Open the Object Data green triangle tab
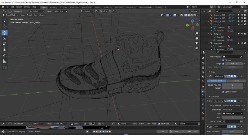Image resolution: width=248 pixels, height=135 pixels. (x=203, y=109)
